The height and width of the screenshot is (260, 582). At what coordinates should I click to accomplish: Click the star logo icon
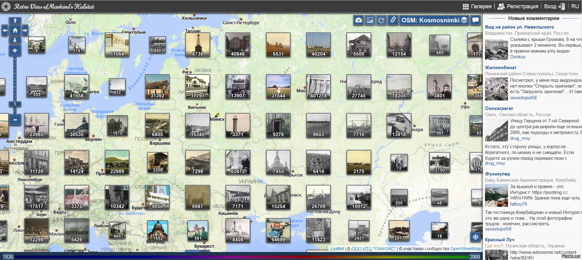(x=6, y=6)
